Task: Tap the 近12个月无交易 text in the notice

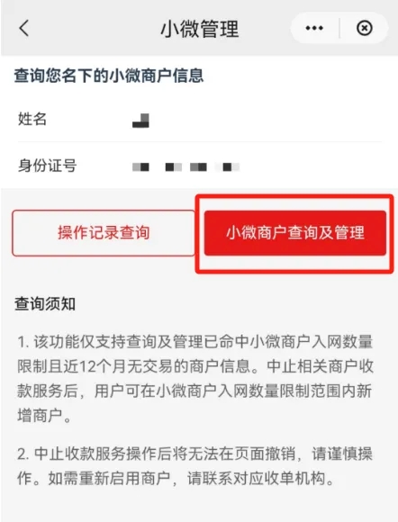Action: 117,366
